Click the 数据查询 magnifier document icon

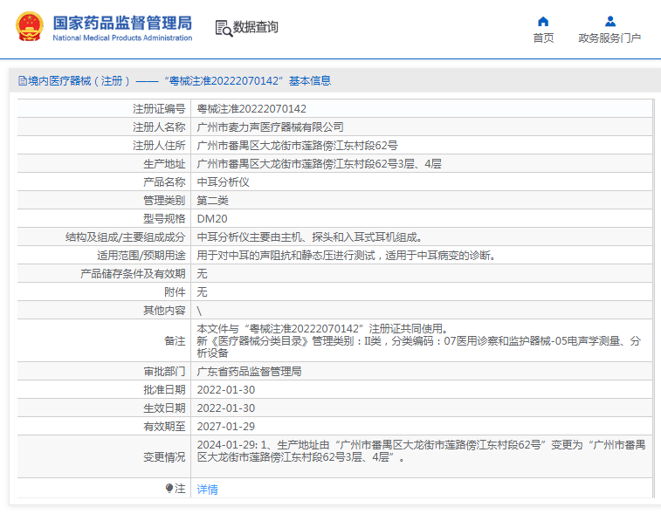click(224, 28)
